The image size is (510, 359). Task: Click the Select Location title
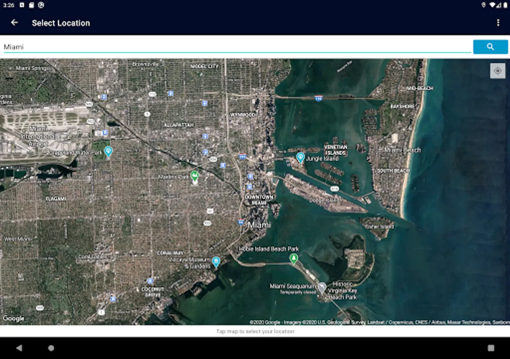[x=61, y=23]
